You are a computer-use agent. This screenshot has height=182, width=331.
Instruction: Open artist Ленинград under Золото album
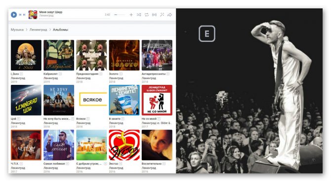pyautogui.click(x=116, y=78)
